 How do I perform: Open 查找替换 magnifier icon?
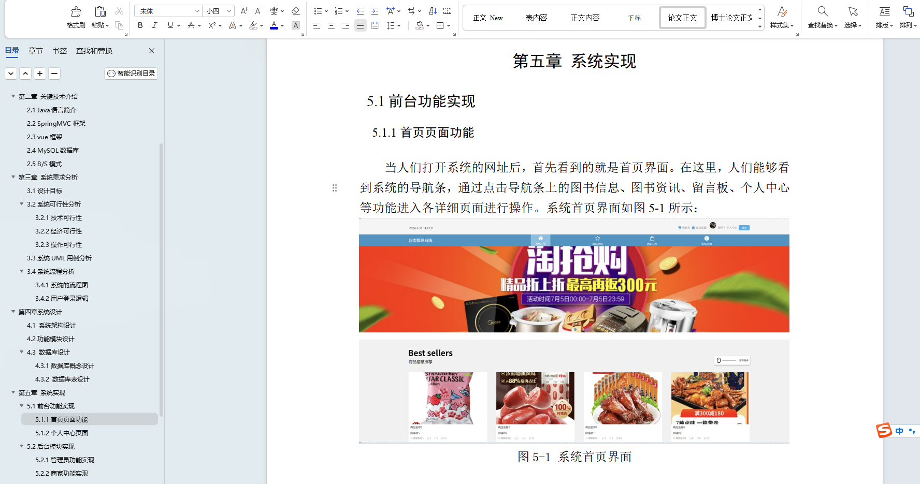(x=823, y=11)
